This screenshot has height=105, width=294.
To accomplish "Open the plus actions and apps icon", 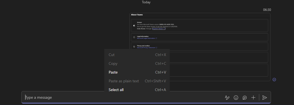I will (253, 98).
